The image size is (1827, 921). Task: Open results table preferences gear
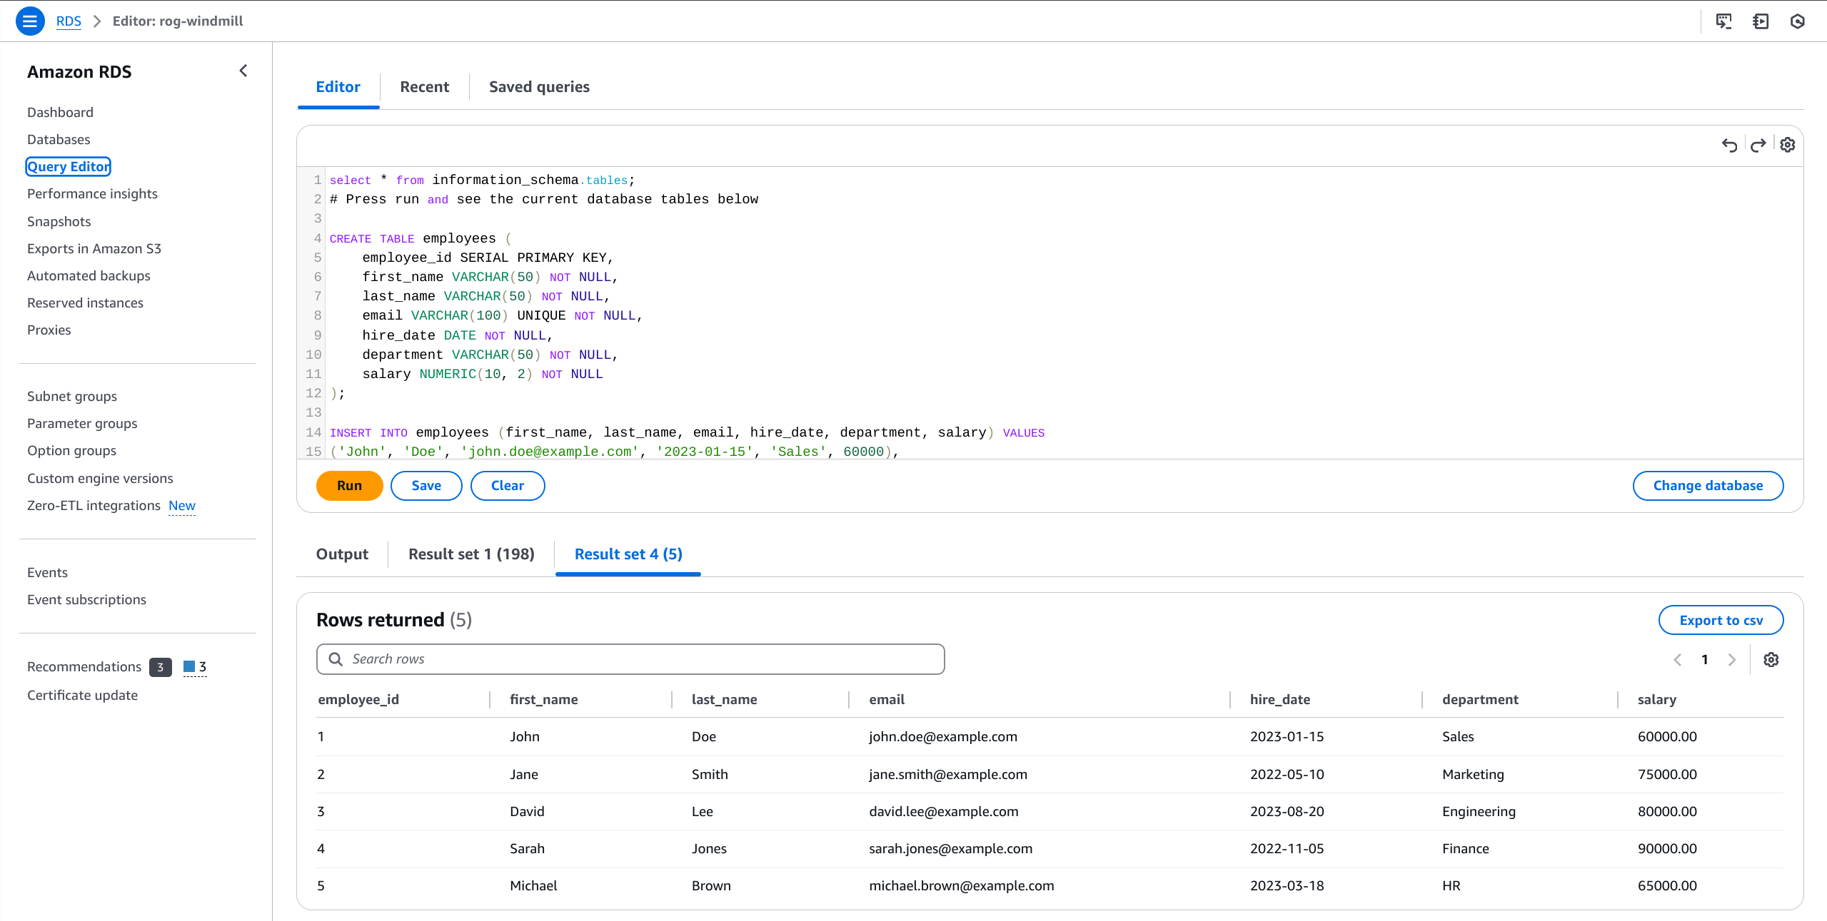pyautogui.click(x=1771, y=660)
